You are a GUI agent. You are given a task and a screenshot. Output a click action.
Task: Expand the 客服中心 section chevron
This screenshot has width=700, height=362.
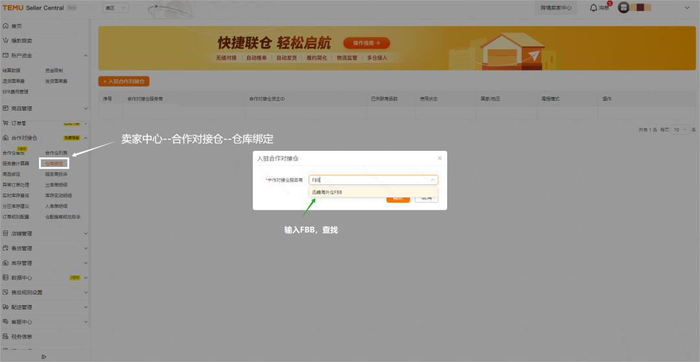pyautogui.click(x=86, y=321)
